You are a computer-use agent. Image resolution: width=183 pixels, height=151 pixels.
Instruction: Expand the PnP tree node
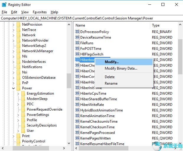point(14,83)
